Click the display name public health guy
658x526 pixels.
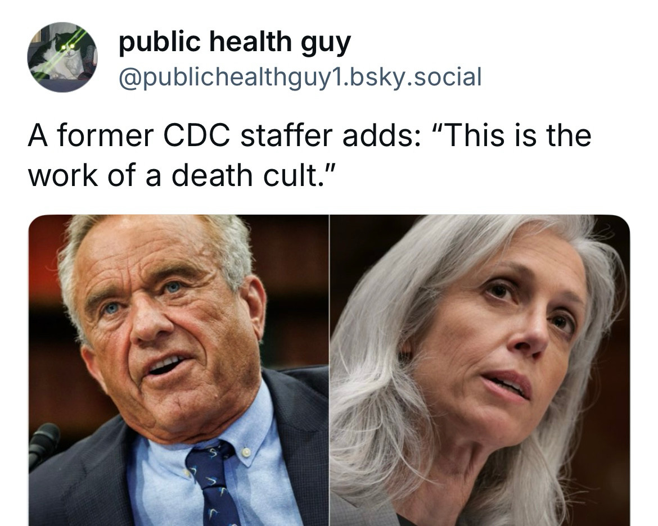tap(235, 42)
